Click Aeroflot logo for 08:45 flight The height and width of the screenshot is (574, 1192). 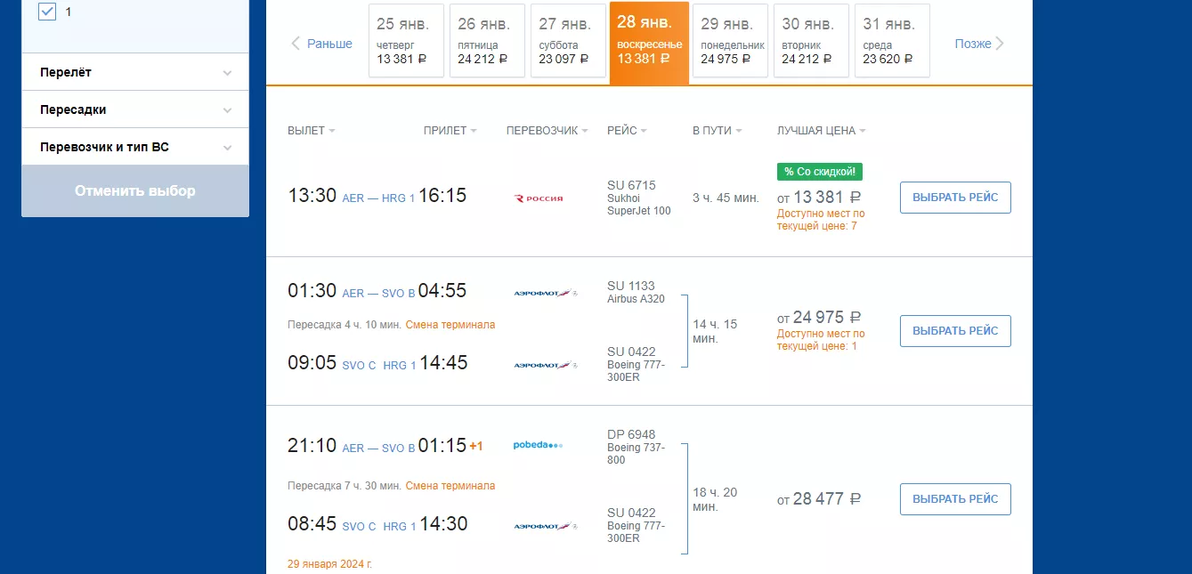(x=545, y=526)
